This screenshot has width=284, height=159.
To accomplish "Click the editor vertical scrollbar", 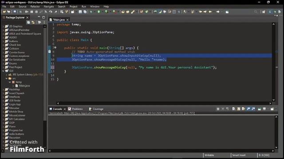I will [x=274, y=62].
